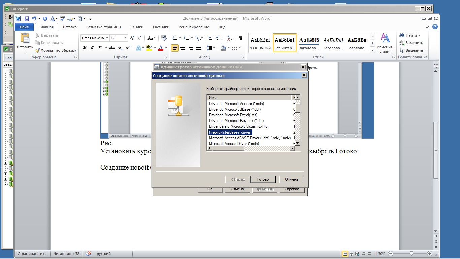Open the Change Case (Aa) dropdown
This screenshot has width=460, height=259.
tap(152, 38)
